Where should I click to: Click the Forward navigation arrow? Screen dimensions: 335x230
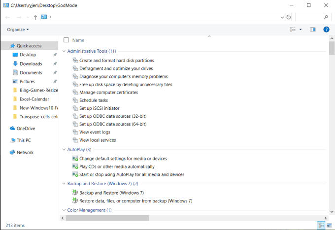(19, 17)
